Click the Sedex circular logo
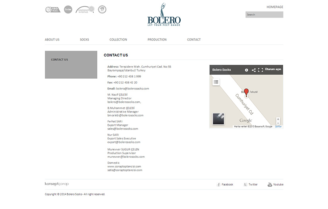The height and width of the screenshot is (209, 328). [x=68, y=10]
